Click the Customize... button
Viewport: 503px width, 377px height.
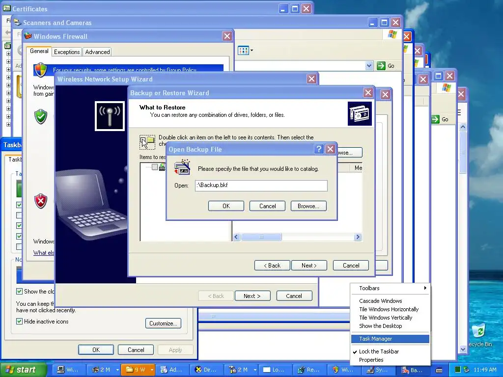163,323
